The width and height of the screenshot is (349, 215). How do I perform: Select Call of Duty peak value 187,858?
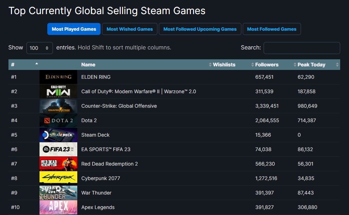(307, 91)
